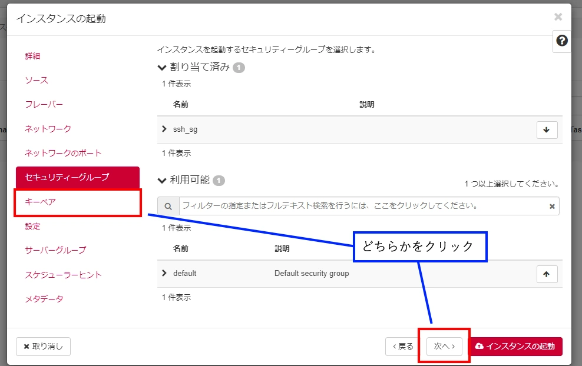Viewport: 582px width, 366px height.
Task: Collapse the 利用可能 section
Action: click(x=162, y=180)
